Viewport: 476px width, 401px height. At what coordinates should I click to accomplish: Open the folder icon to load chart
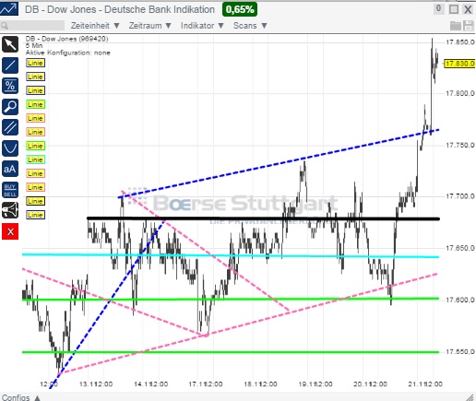pyautogui.click(x=456, y=26)
